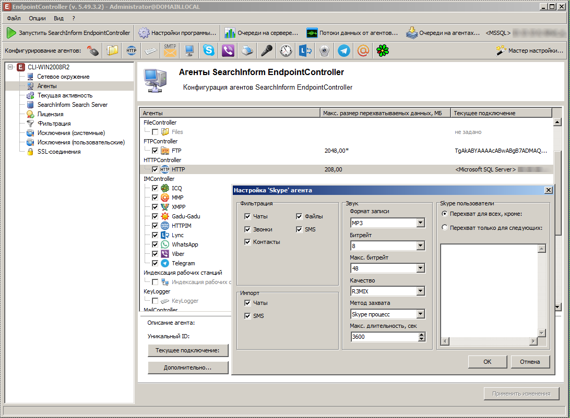
Task: Click the Skype users list scroll-down arrow
Action: (542, 333)
